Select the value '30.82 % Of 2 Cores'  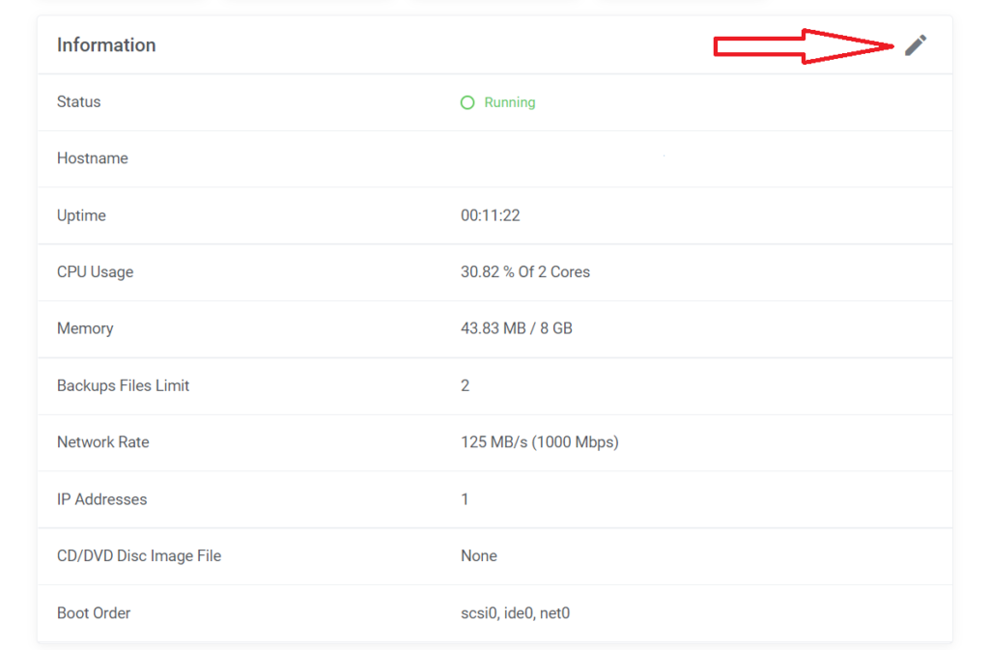point(525,271)
